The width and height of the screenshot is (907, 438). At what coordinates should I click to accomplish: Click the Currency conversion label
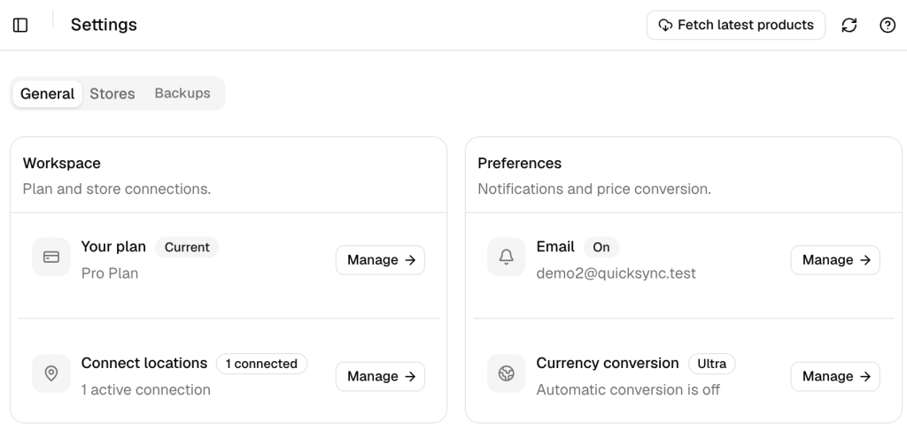tap(608, 363)
